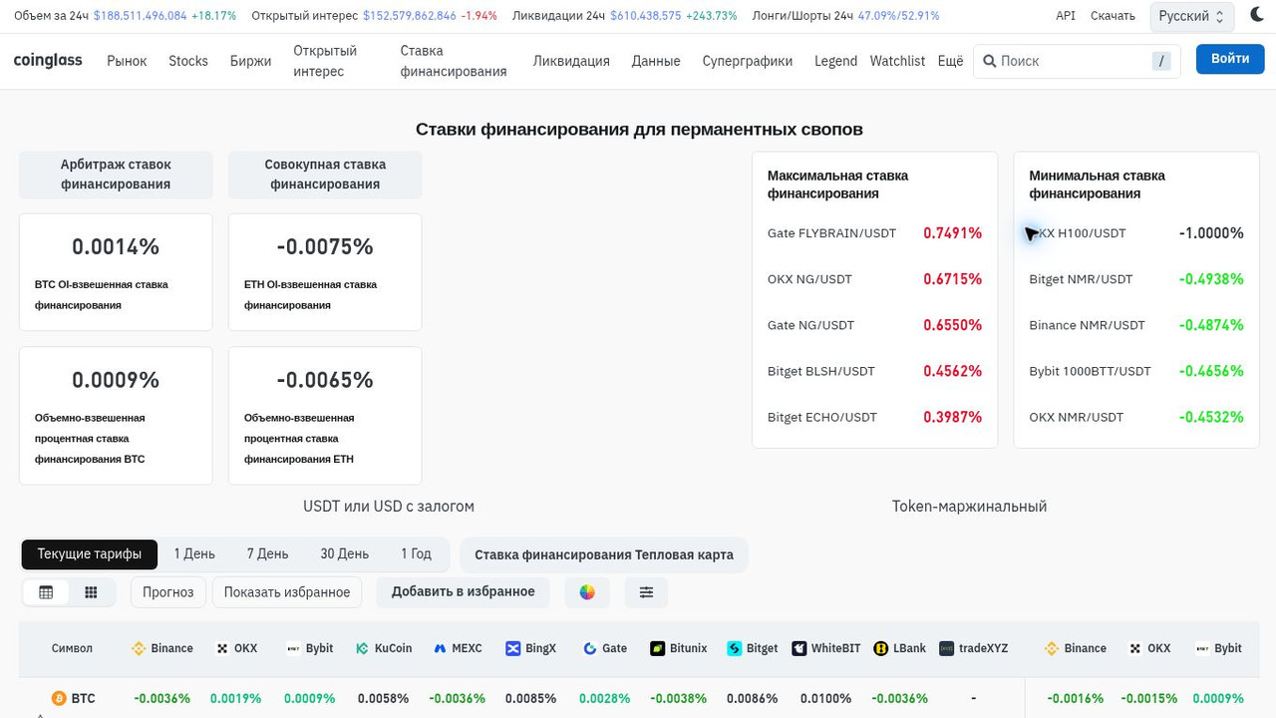Click the BingX column header icon
The width and height of the screenshot is (1276, 718).
(x=513, y=648)
